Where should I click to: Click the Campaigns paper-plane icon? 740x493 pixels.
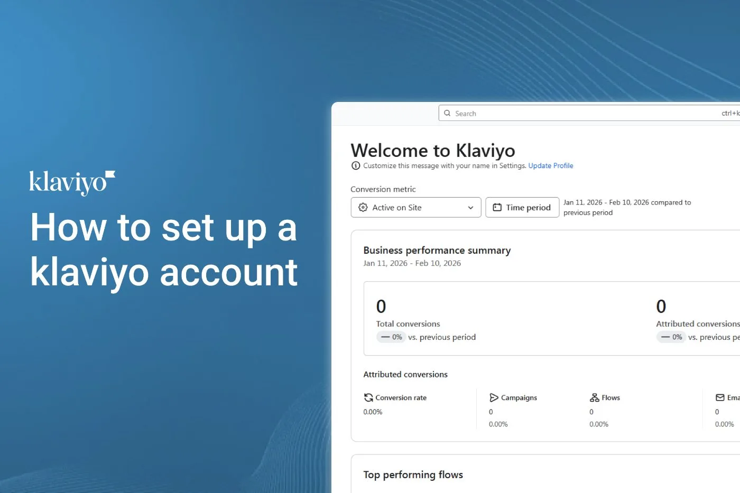[x=494, y=398]
